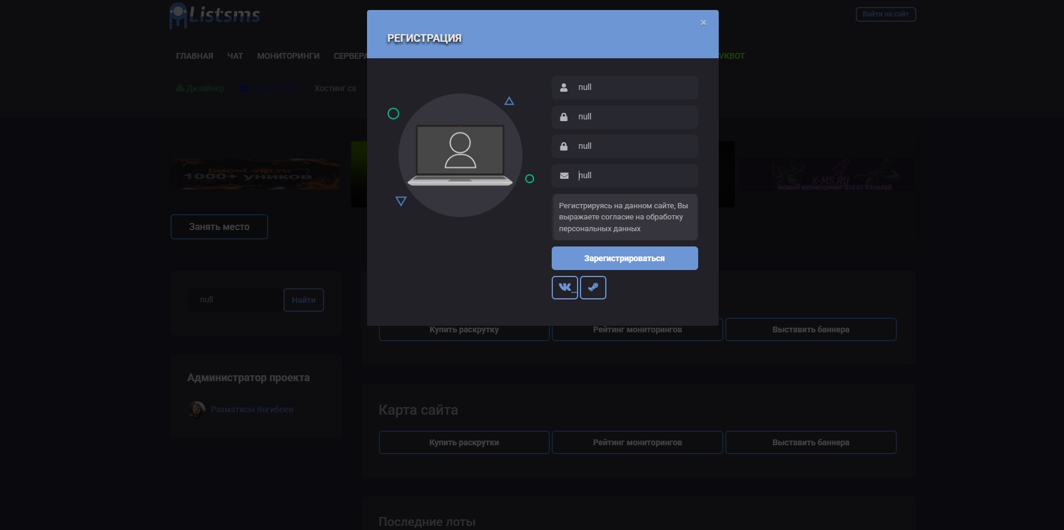The height and width of the screenshot is (530, 1064).
Task: Click the administrator's avatar picture
Action: tap(196, 409)
